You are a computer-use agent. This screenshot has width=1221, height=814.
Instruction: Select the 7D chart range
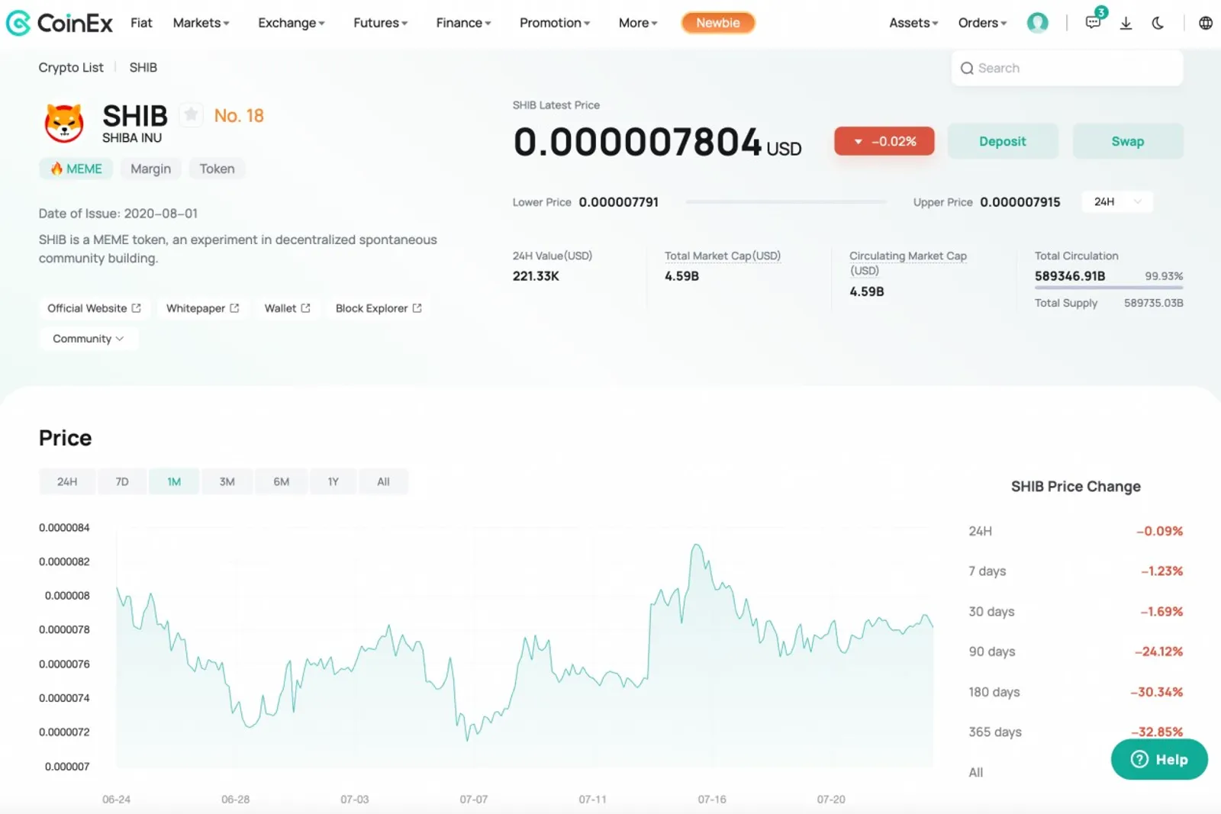(122, 481)
